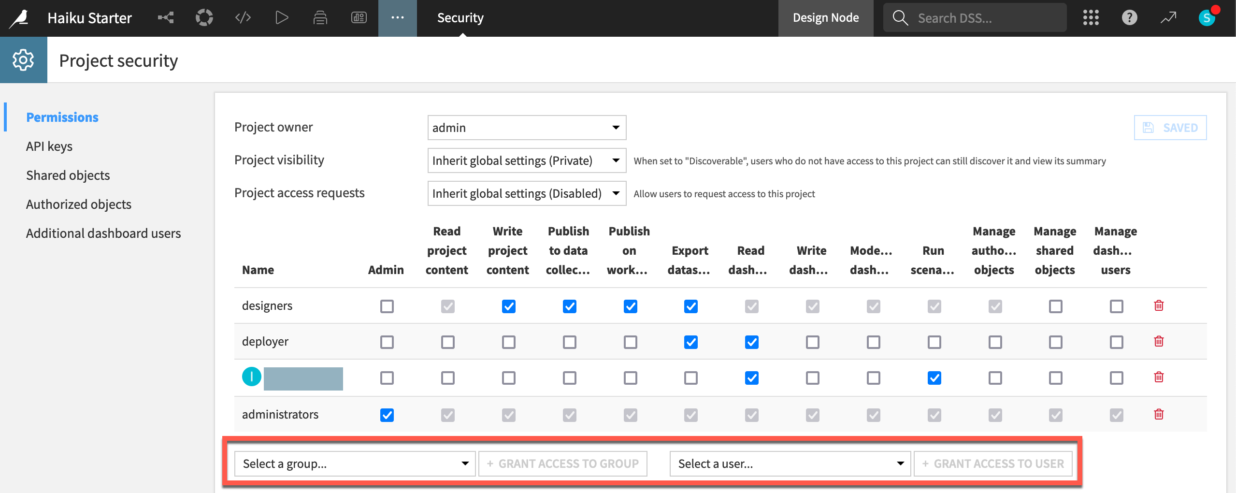Open the API keys section
Image resolution: width=1236 pixels, height=493 pixels.
(49, 146)
